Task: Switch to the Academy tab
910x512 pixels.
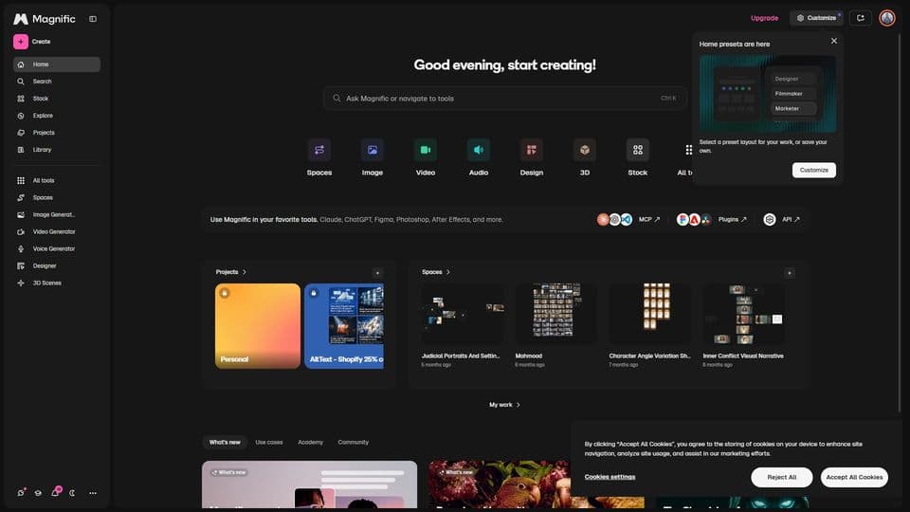Action: click(311, 443)
